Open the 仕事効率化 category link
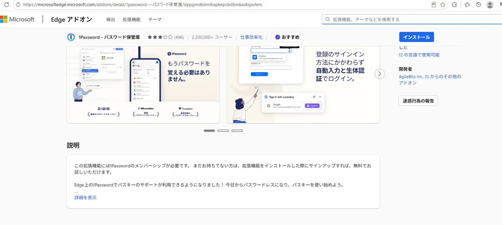Image resolution: width=502 pixels, height=225 pixels. coord(251,37)
